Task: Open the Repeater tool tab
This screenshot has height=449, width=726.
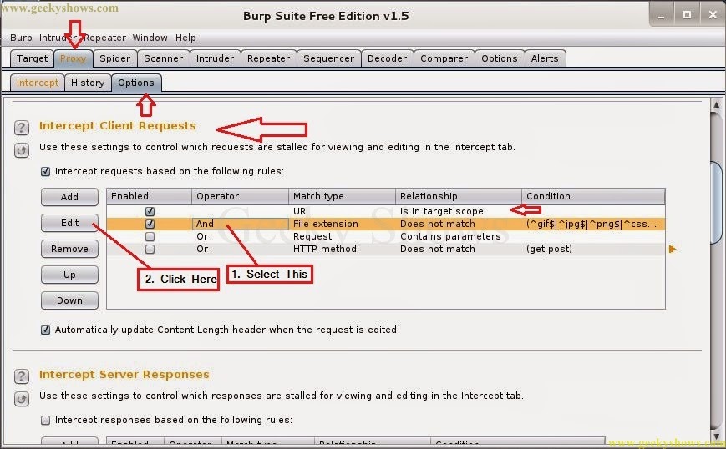Action: [x=268, y=58]
